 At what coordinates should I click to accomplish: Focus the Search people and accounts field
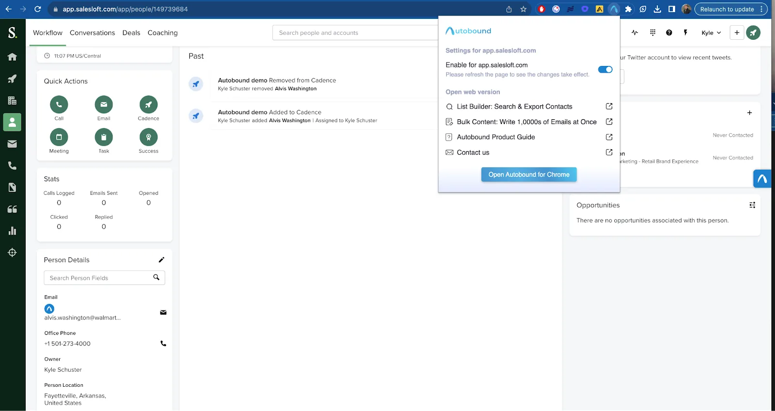pos(356,32)
